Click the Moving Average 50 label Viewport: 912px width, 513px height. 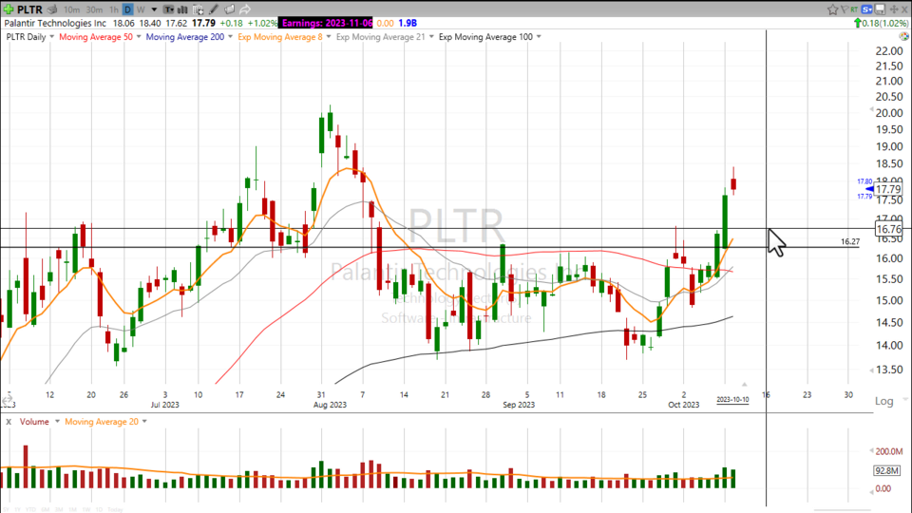[x=96, y=37]
